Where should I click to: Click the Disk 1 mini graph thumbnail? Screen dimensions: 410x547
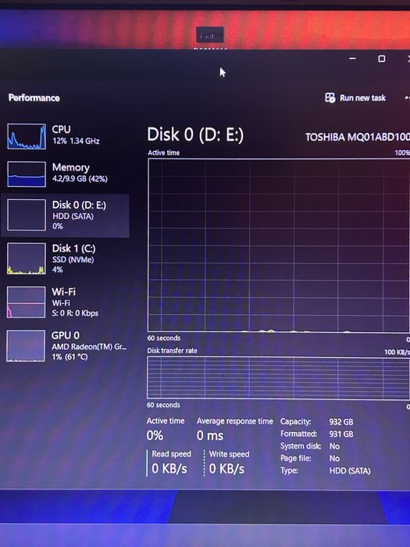coord(27,259)
